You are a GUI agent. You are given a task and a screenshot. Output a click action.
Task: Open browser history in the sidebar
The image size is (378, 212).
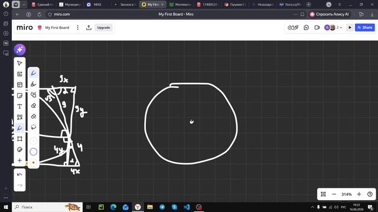tap(6, 14)
